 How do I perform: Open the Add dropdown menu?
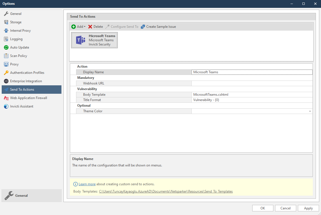(78, 26)
